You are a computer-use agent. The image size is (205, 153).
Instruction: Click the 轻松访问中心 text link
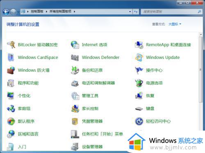(x=158, y=121)
